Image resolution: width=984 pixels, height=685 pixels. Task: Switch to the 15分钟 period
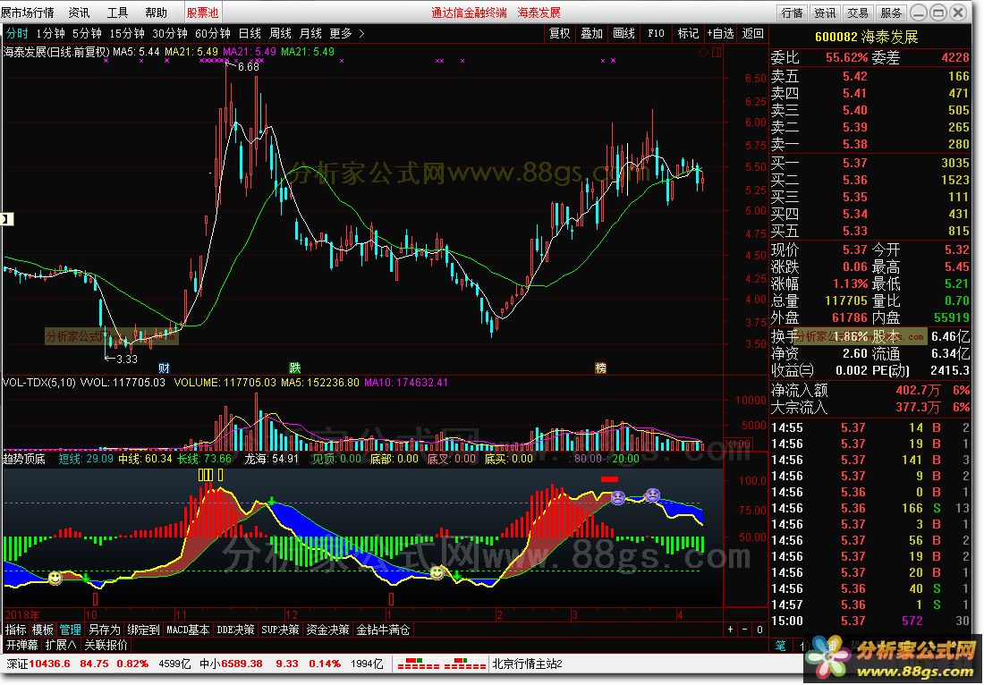click(x=127, y=33)
